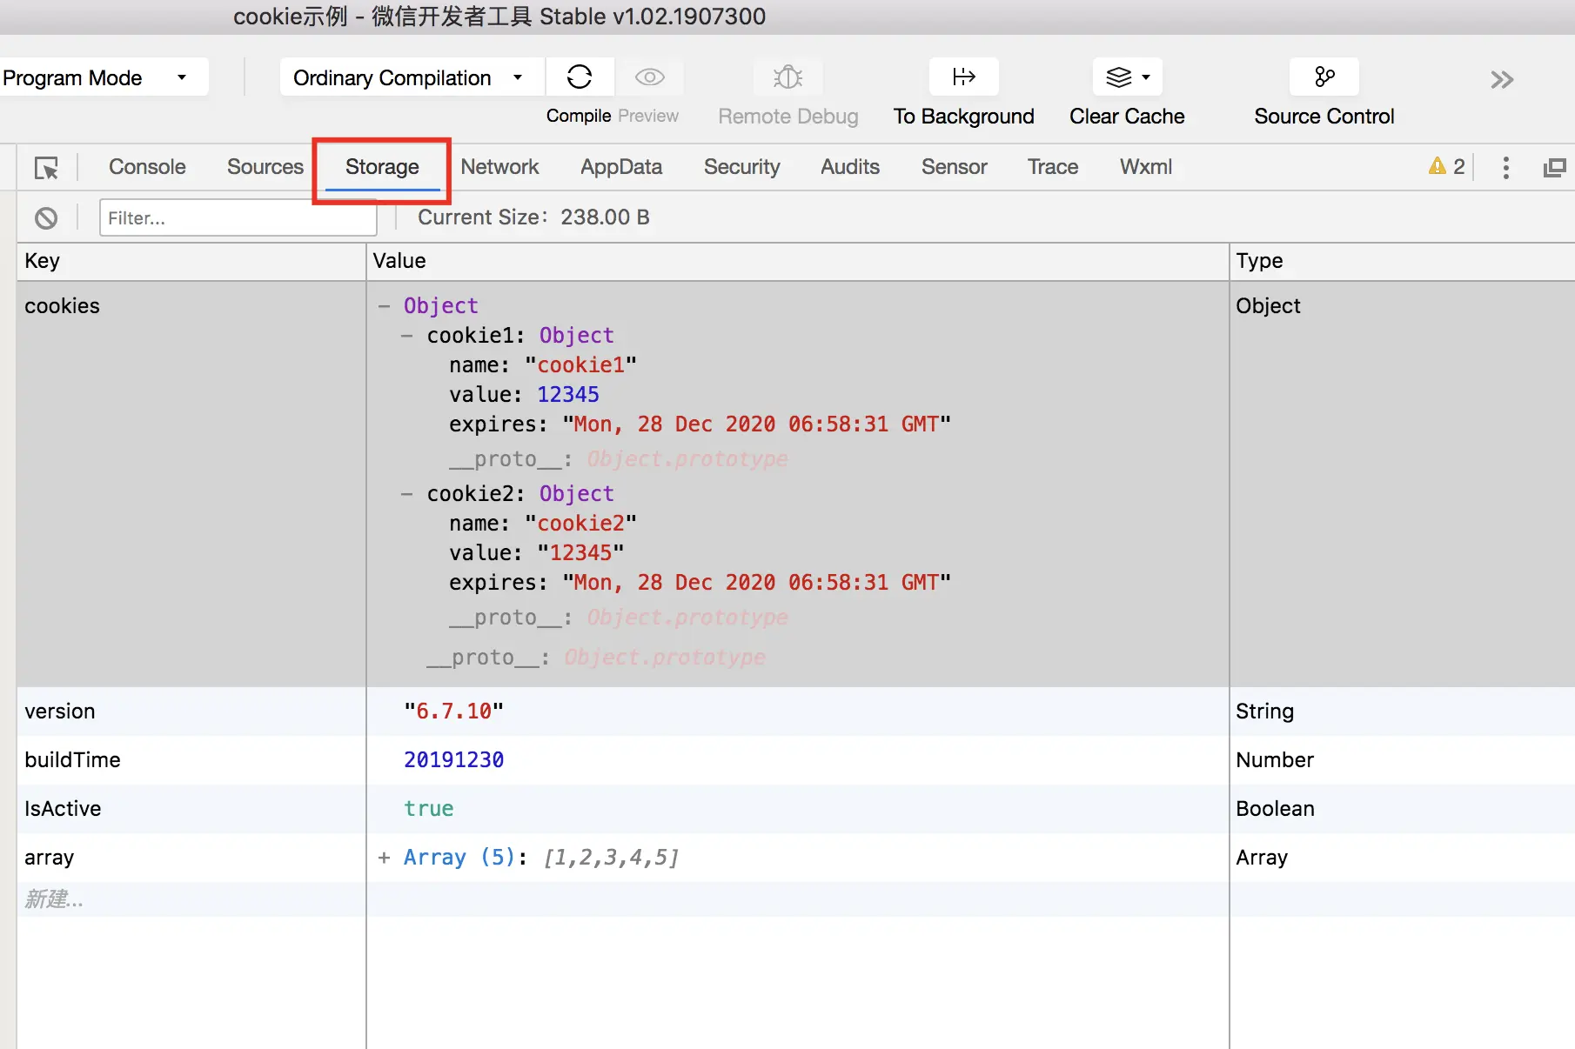Click the To Background icon
The width and height of the screenshot is (1575, 1049).
click(964, 77)
